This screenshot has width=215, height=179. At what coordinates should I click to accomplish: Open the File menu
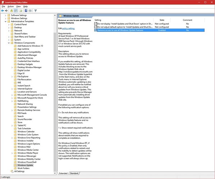pyautogui.click(x=3, y=6)
